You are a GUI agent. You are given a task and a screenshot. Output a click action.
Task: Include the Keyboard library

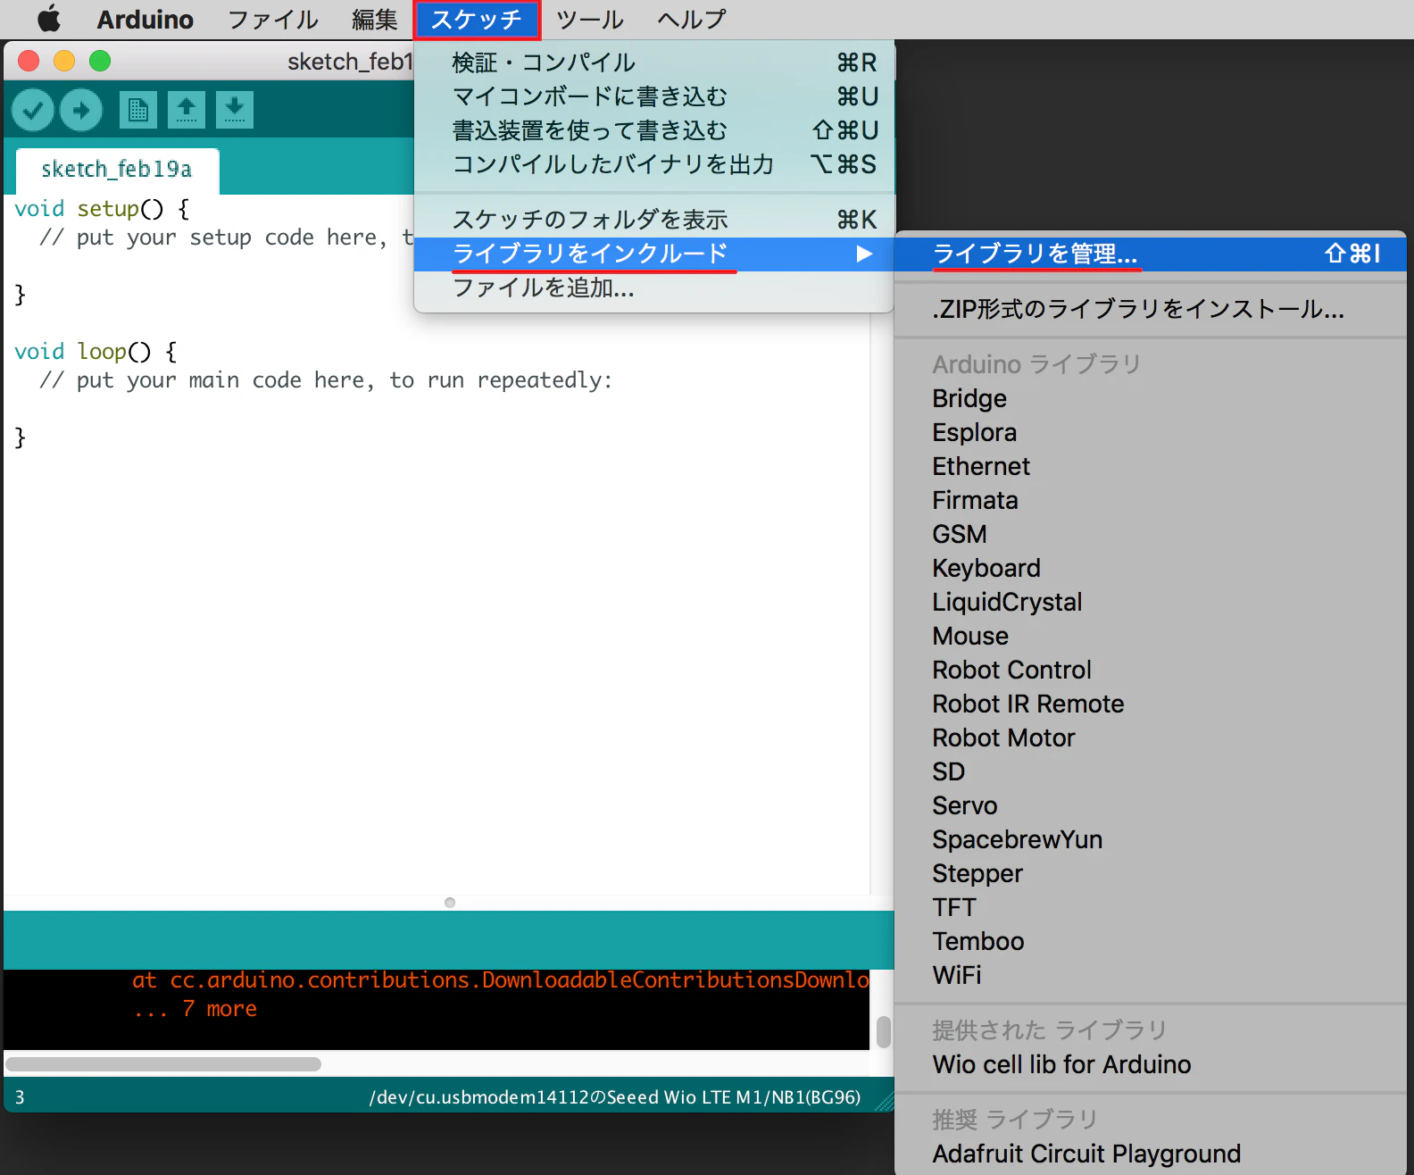(1151, 568)
